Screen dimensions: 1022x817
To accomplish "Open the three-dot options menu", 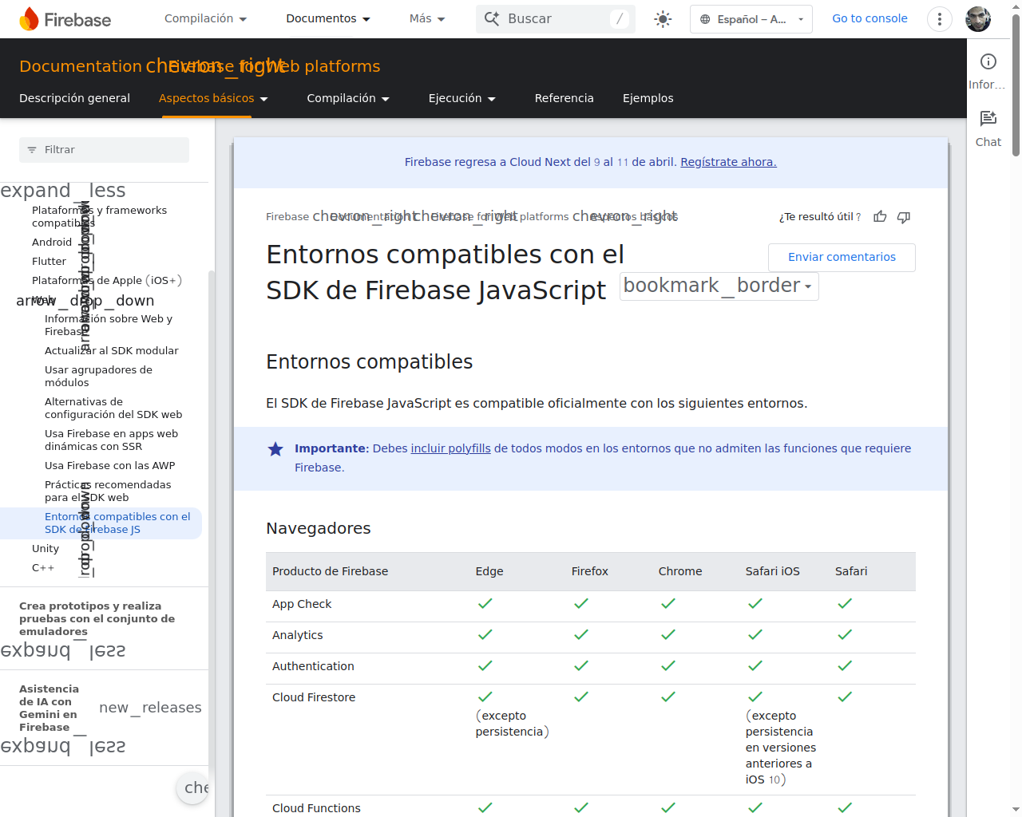I will (x=940, y=19).
